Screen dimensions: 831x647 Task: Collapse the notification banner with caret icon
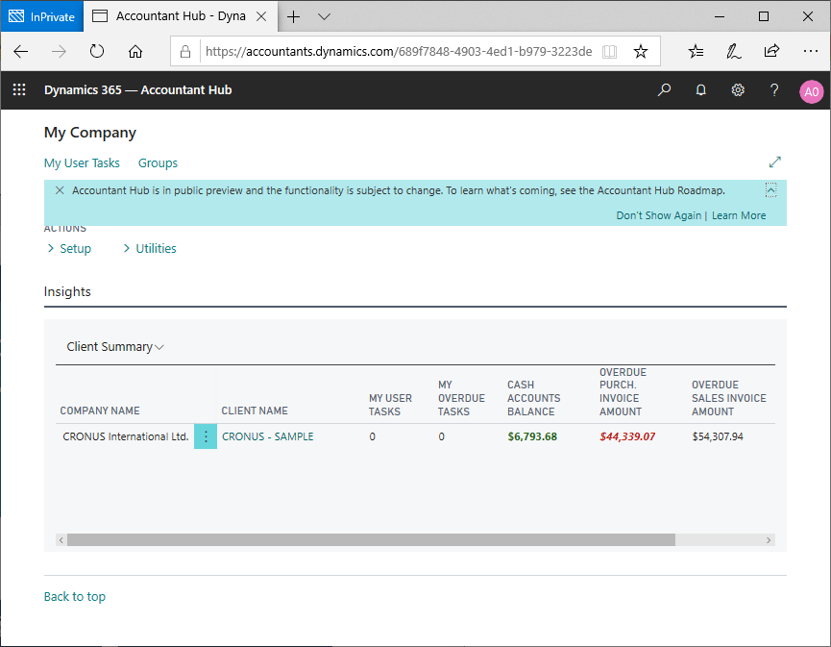[x=771, y=189]
